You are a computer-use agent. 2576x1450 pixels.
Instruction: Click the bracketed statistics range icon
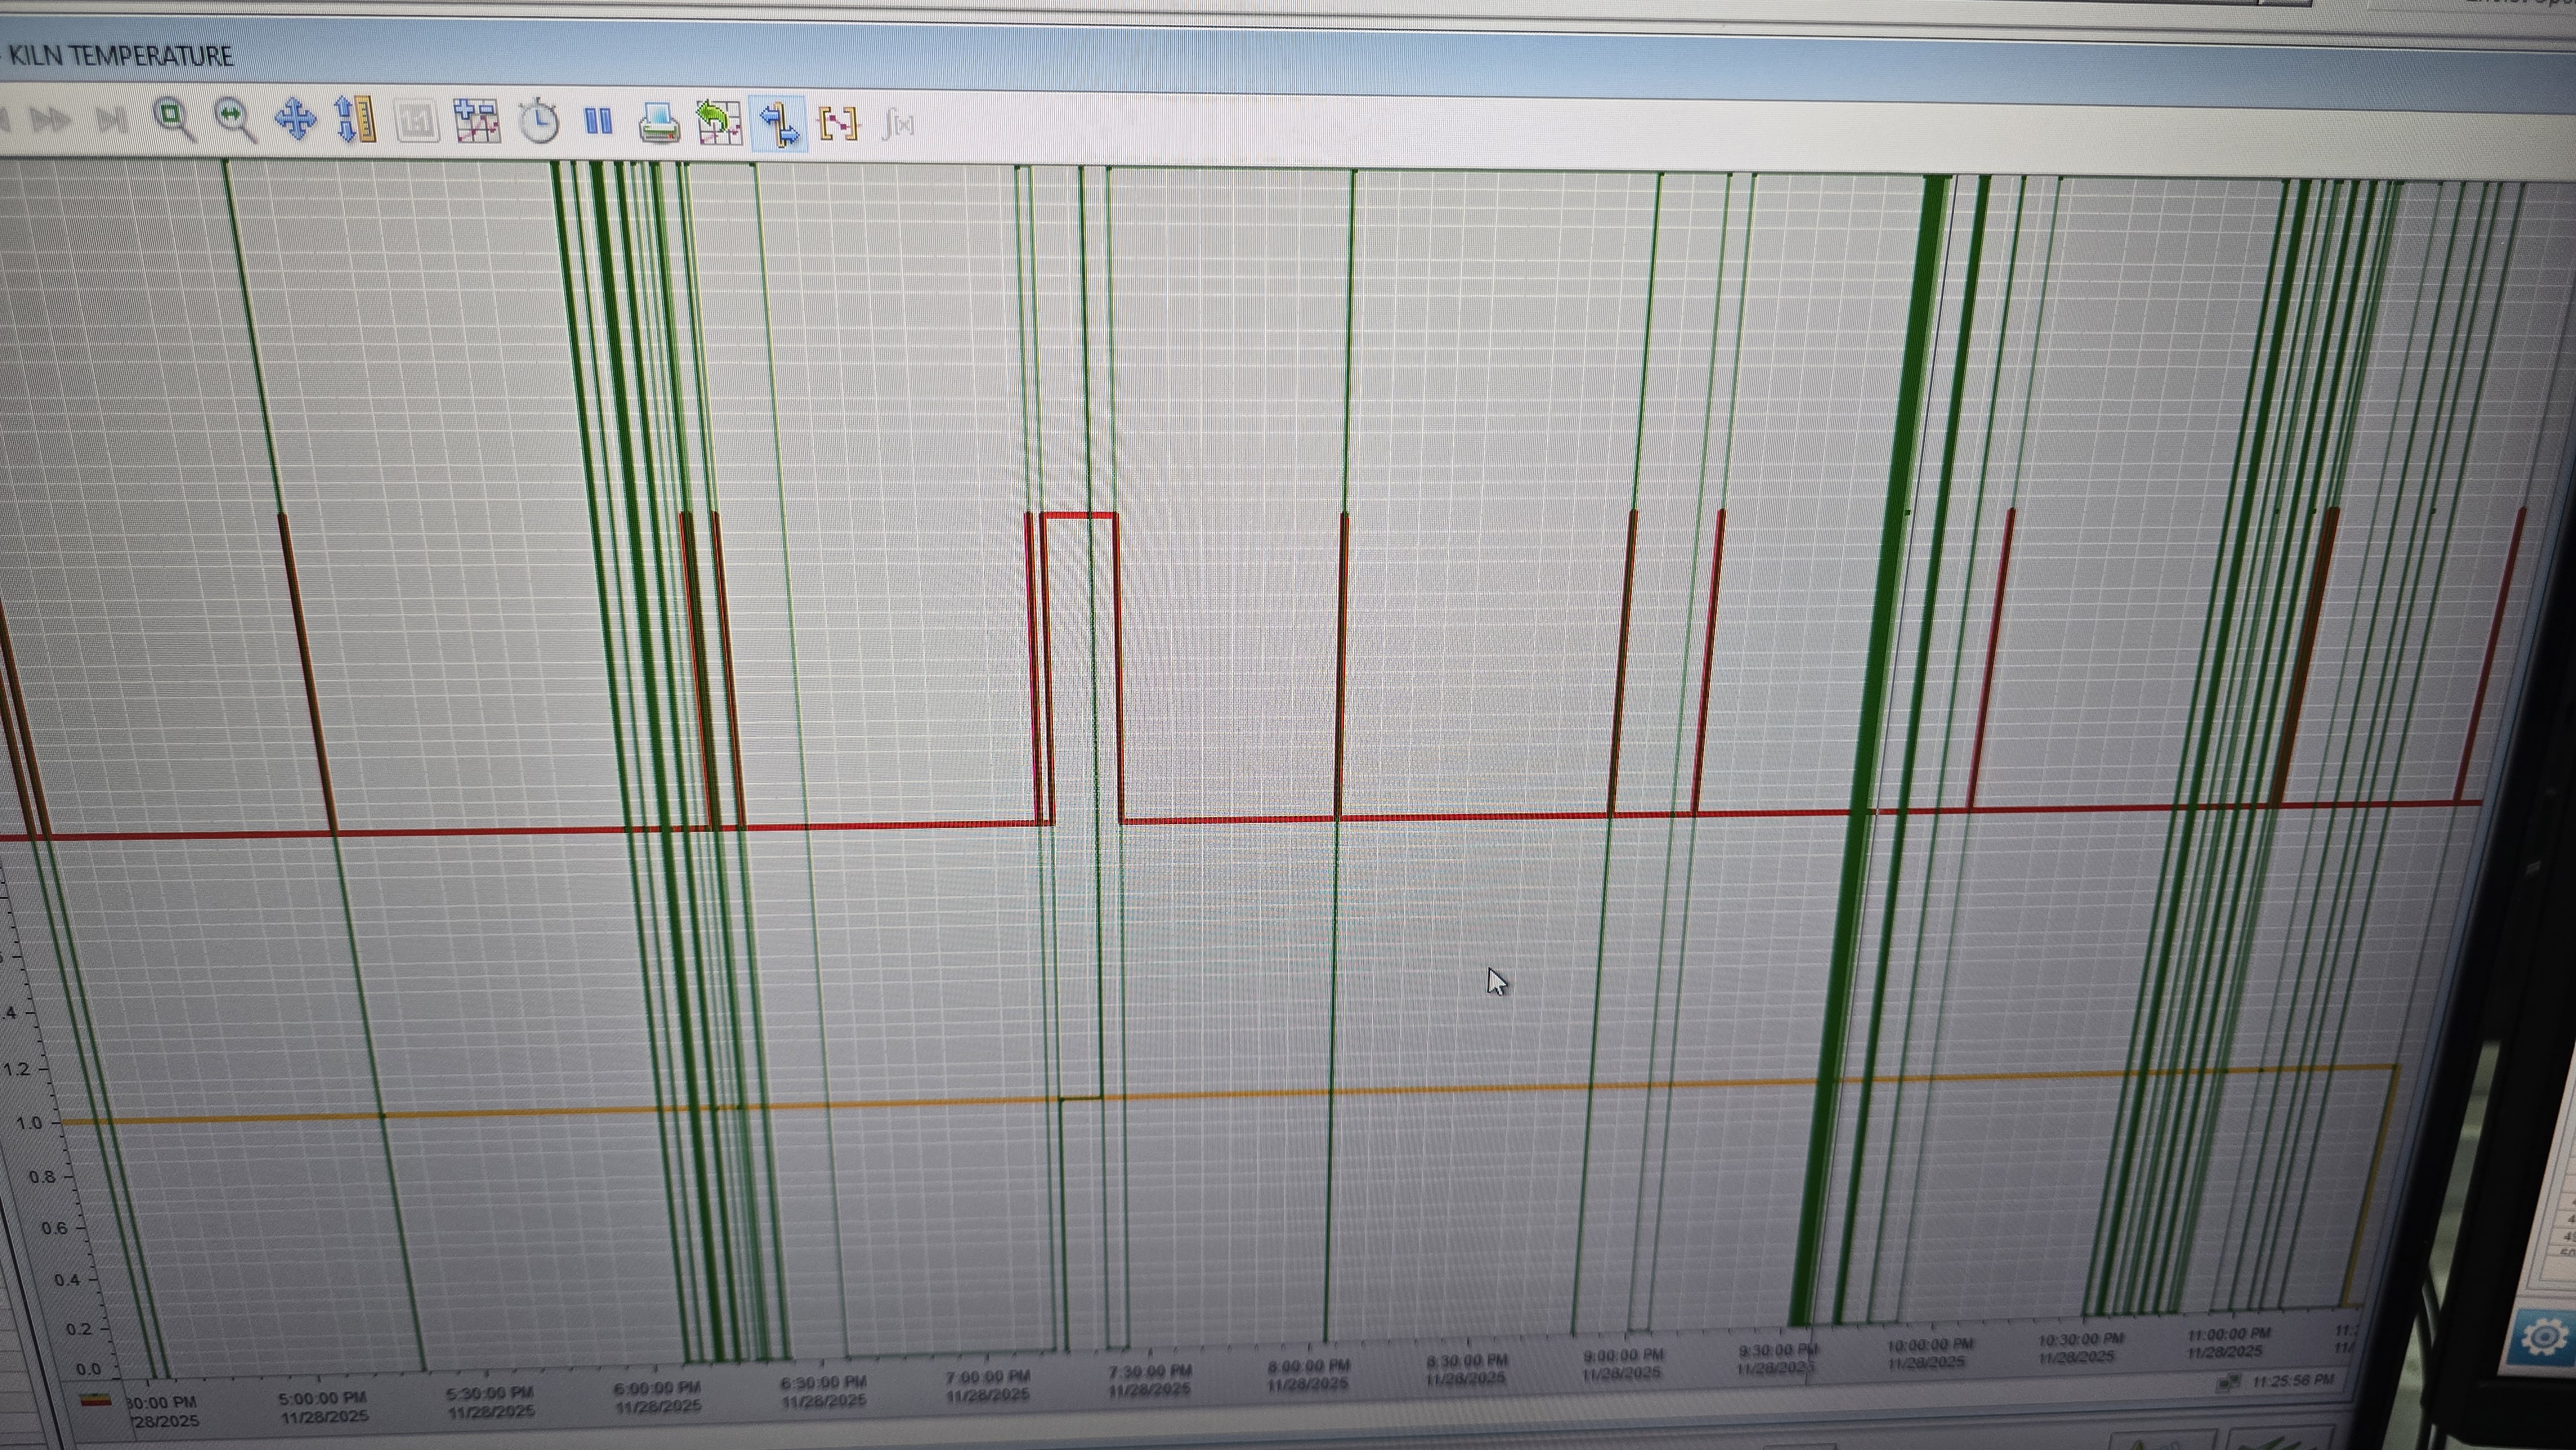(838, 124)
